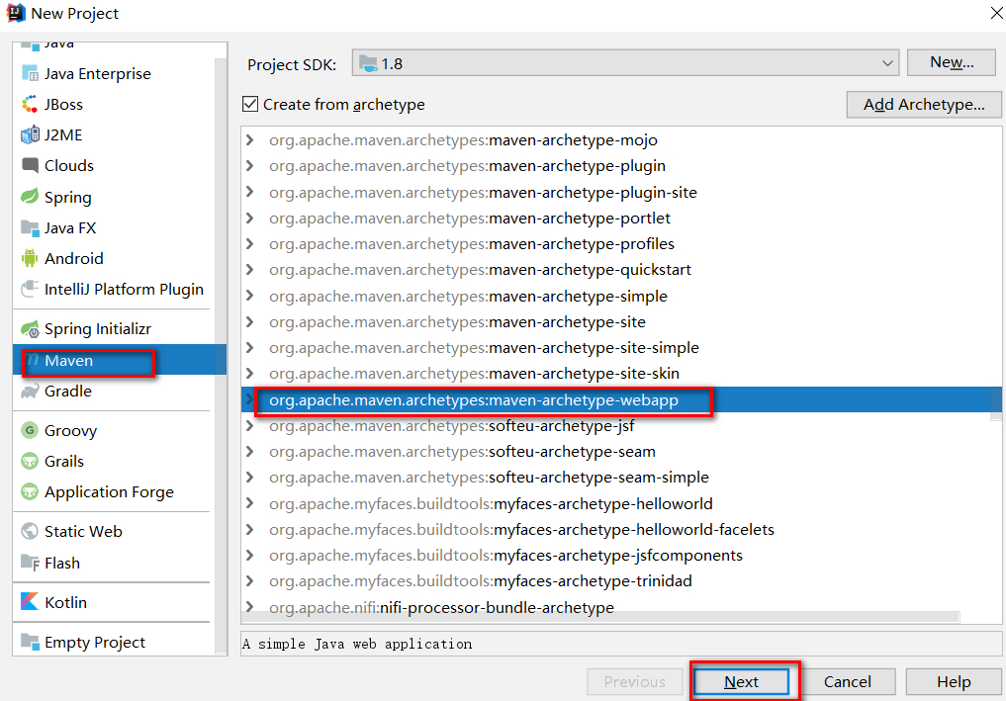Click the archetype list horizontal scrollbar
This screenshot has width=1006, height=701.
tap(601, 616)
